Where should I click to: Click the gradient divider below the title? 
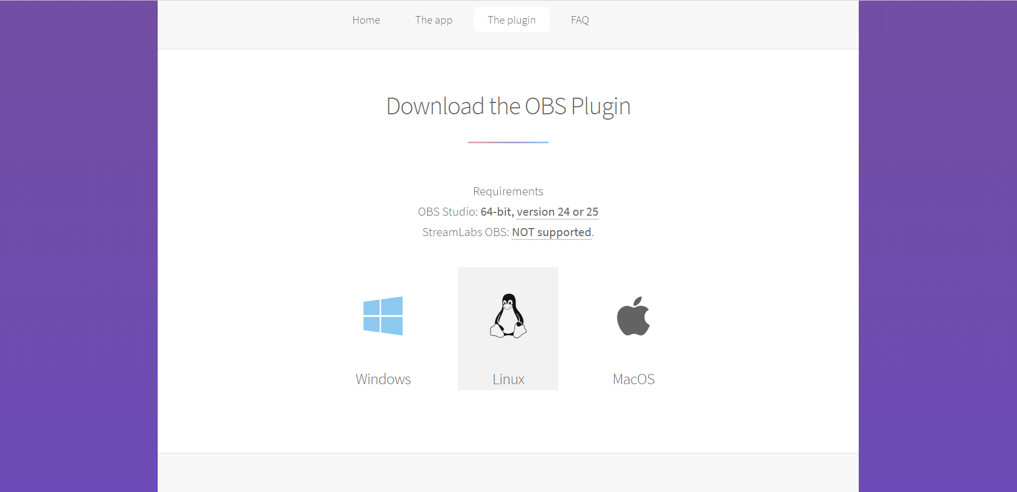(507, 142)
